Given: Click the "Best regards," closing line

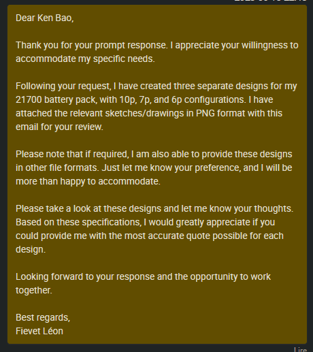Looking at the screenshot, I should point(43,318).
